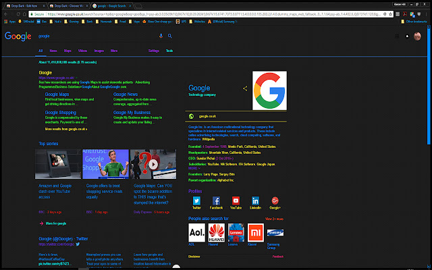This screenshot has width=432, height=270.
Task: Play the Google Maps story video thumbnail
Action: (153, 164)
